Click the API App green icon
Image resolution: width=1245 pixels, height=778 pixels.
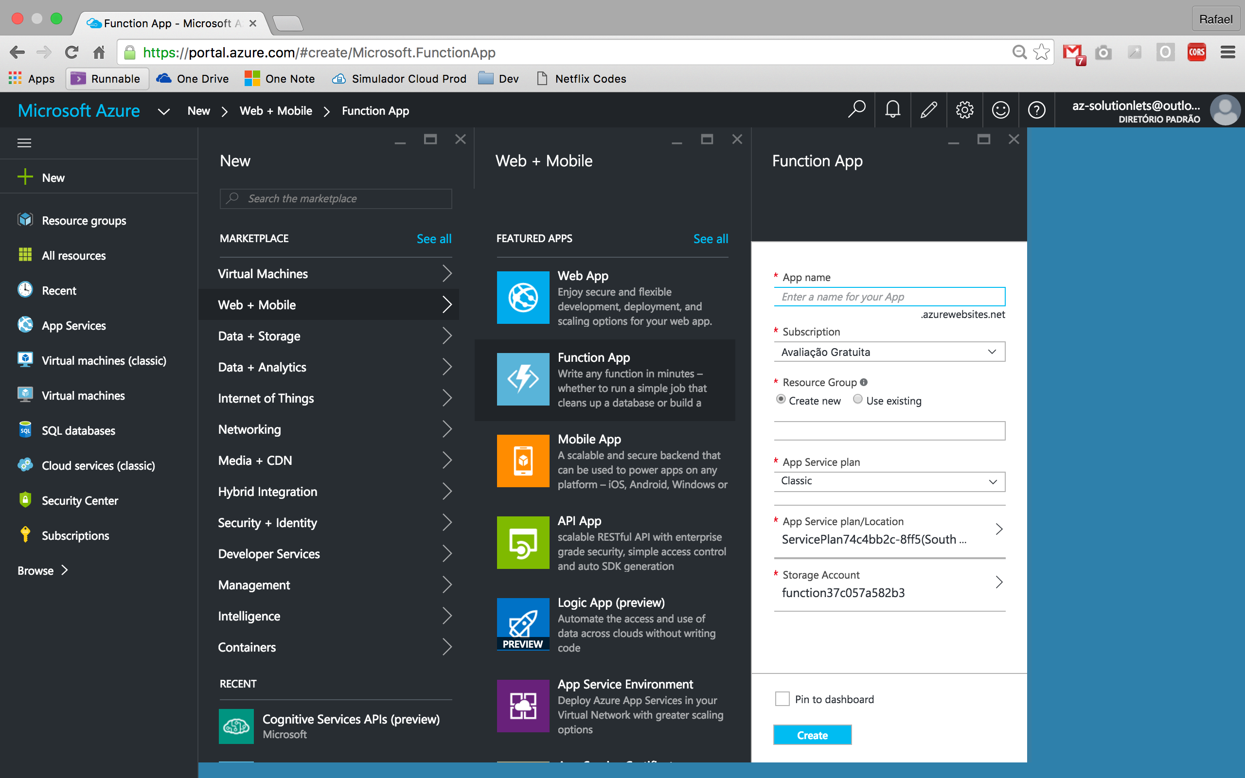pos(523,542)
